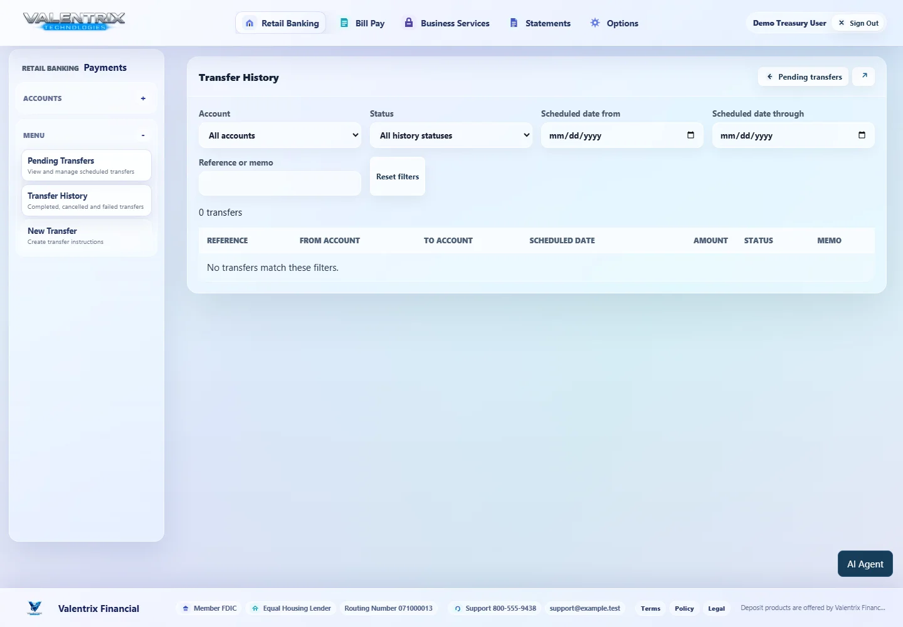This screenshot has height=627, width=903.
Task: Click the To Account column header
Action: [x=448, y=241]
